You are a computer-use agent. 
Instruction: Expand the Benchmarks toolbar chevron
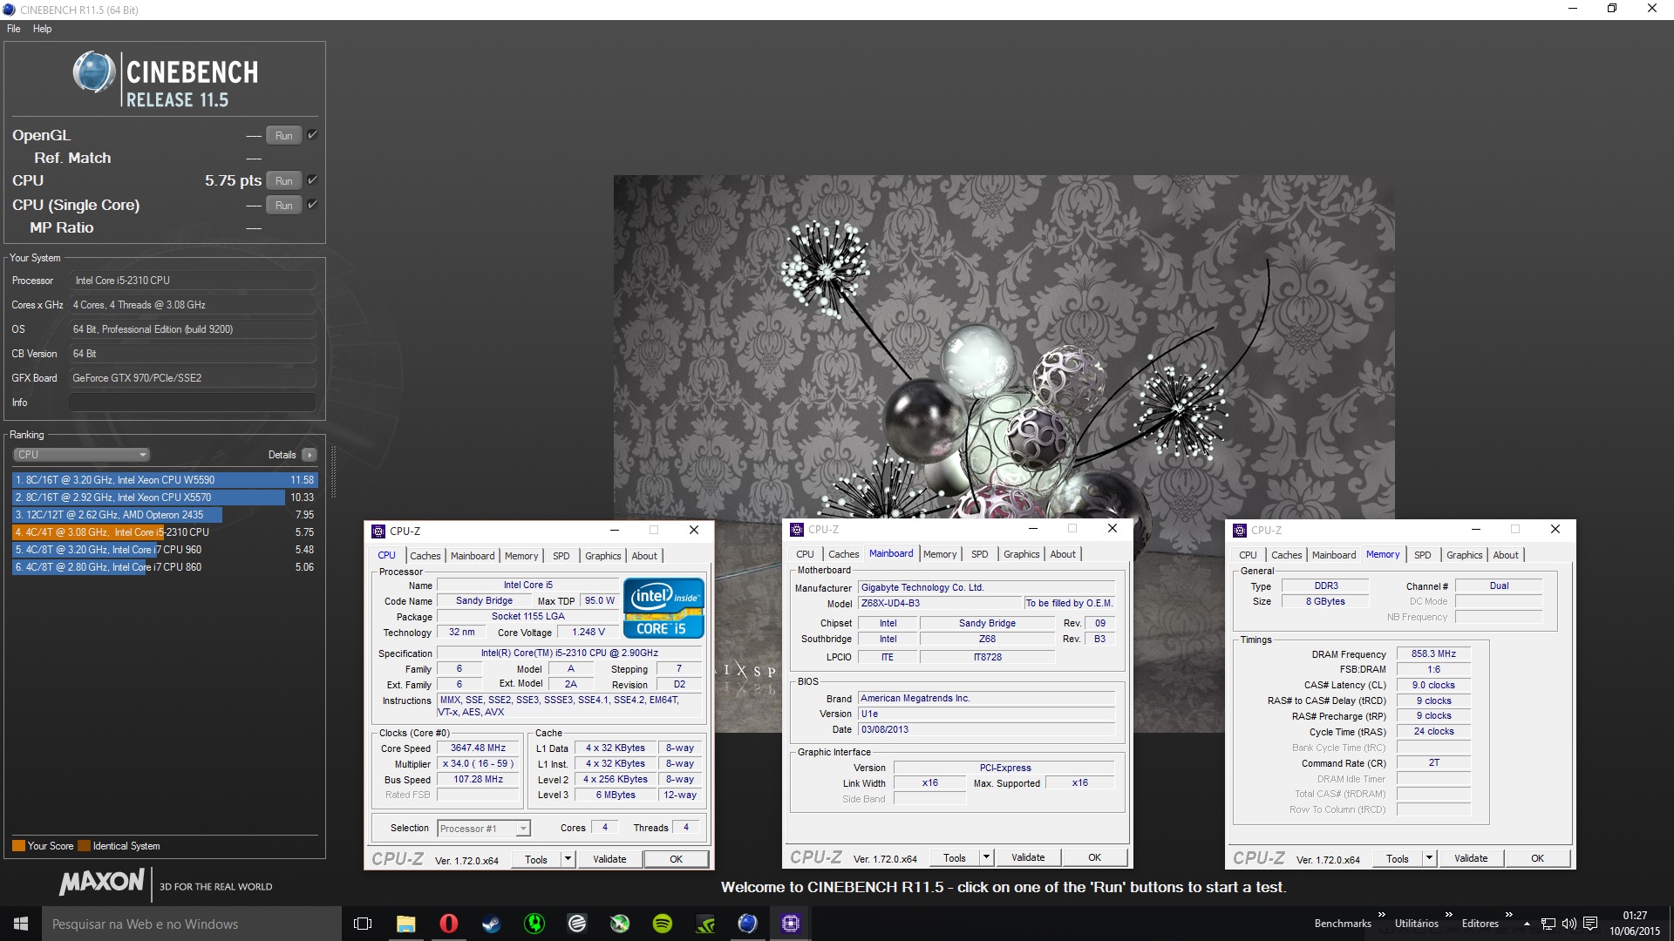(1381, 915)
